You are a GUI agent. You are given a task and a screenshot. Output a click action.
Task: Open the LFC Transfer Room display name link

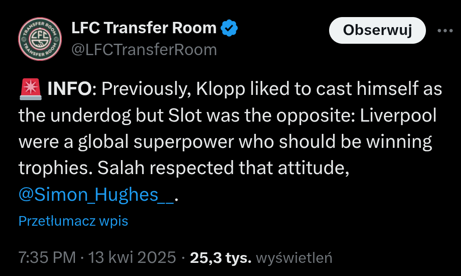144,28
